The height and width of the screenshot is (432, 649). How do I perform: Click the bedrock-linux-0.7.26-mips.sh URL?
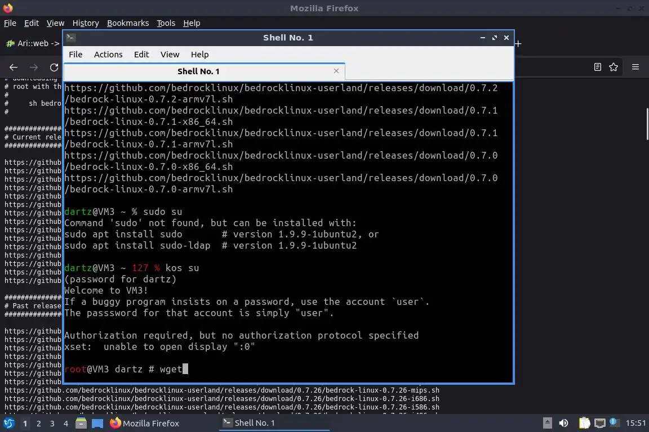click(222, 390)
